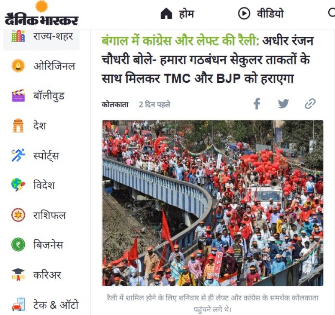335x315 pixels.
Task: Share article via Twitter bird icon
Action: [x=283, y=104]
